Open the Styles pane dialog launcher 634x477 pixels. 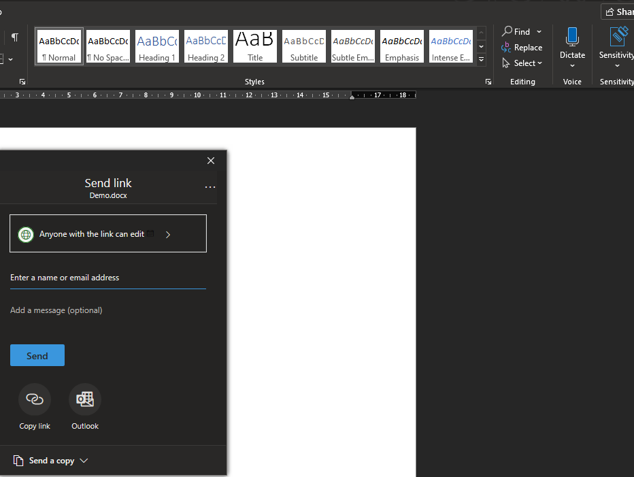point(488,82)
